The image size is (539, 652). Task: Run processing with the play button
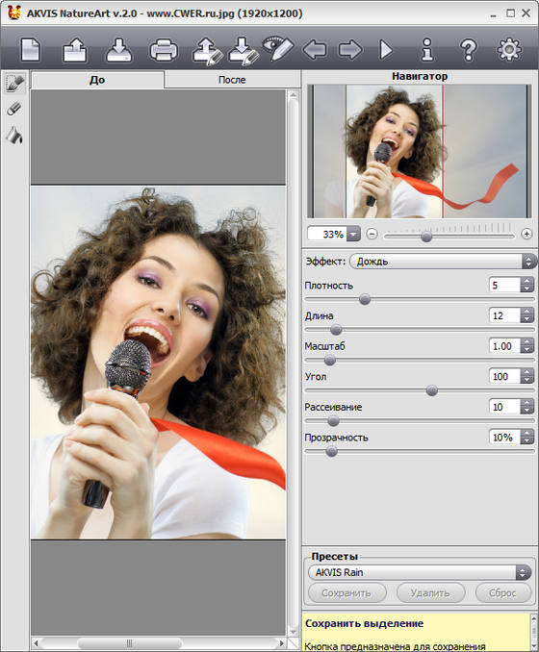(386, 50)
